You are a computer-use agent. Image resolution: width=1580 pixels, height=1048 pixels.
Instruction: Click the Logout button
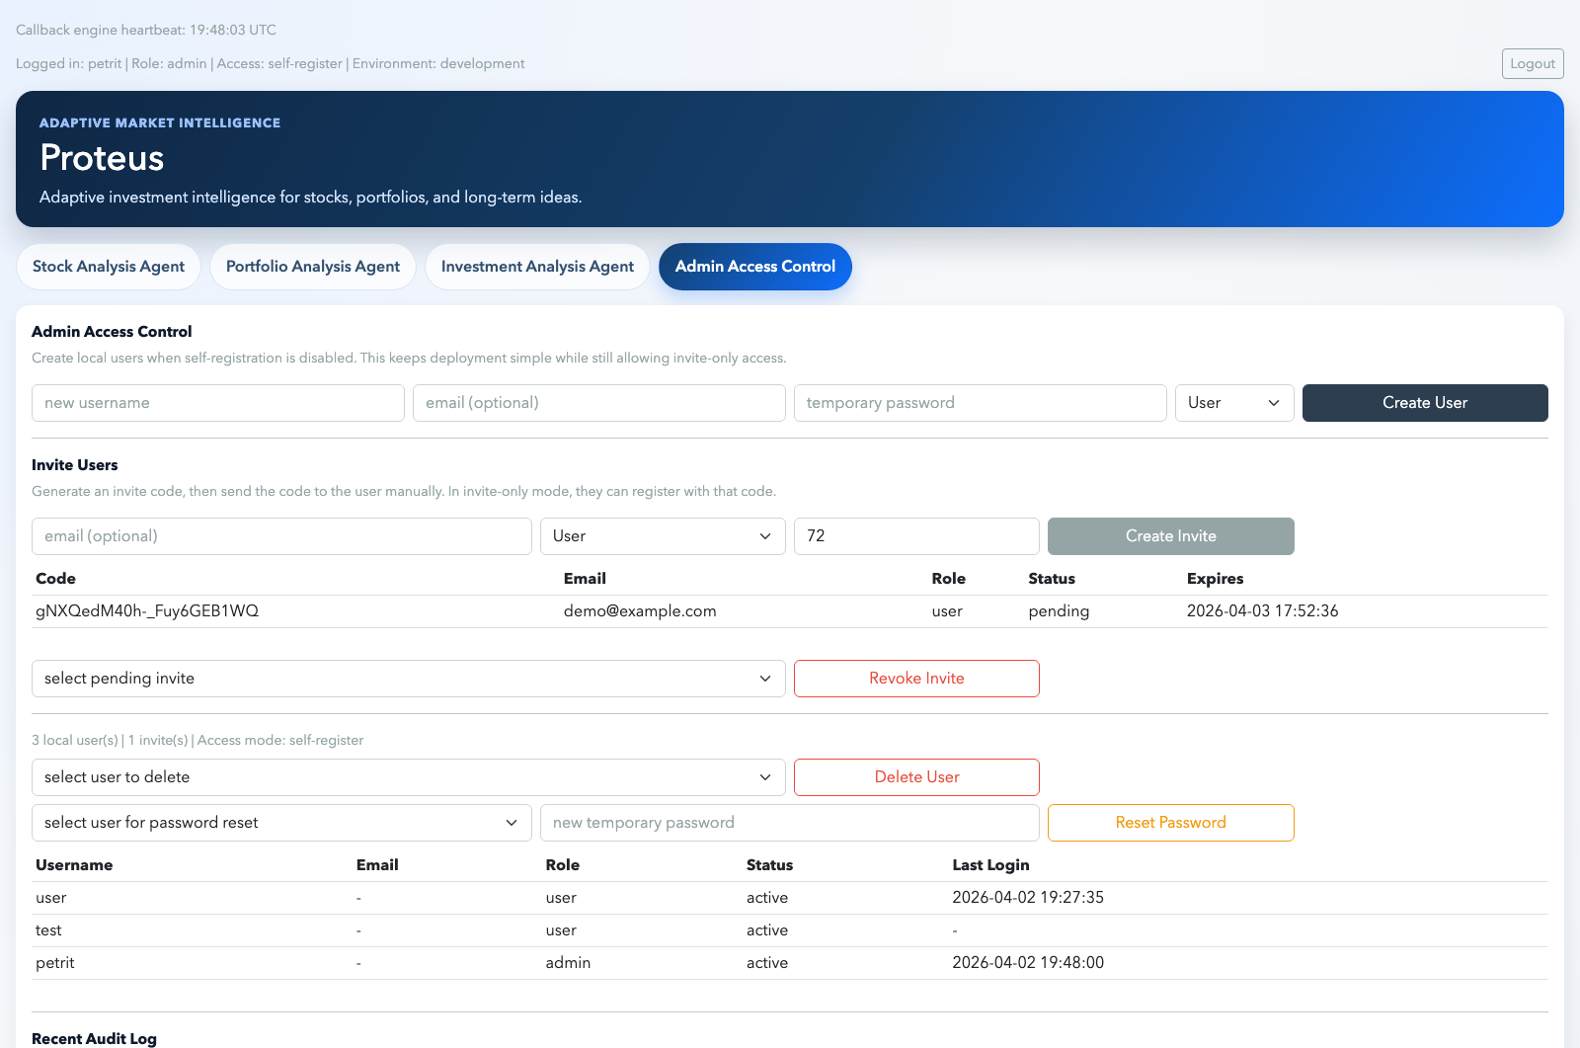tap(1532, 63)
